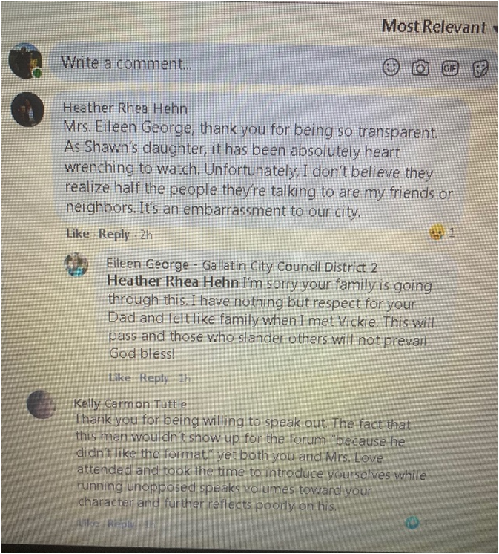Open Kelly Carmon Tuttle's profile picture
The height and width of the screenshot is (554, 499).
(x=42, y=404)
